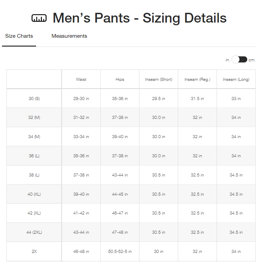Viewport: 259px width, 262px height.
Task: Click the Waist column header
Action: point(81,79)
